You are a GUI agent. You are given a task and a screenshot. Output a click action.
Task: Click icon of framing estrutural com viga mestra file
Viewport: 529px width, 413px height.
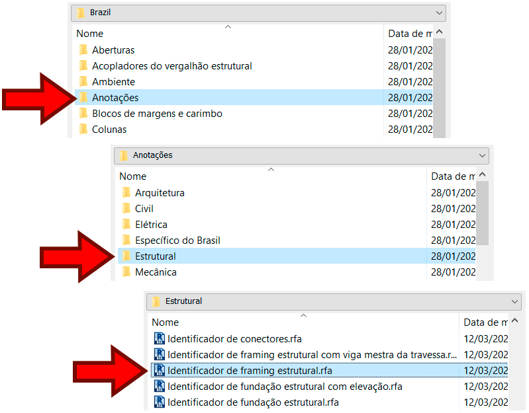(159, 355)
